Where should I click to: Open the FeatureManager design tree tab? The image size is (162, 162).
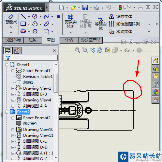[8, 51]
